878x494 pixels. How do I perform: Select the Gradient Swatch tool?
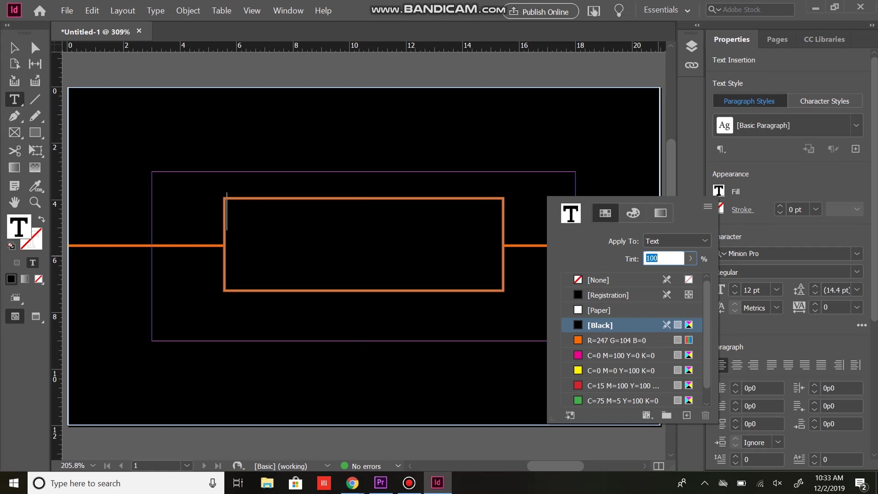(14, 167)
